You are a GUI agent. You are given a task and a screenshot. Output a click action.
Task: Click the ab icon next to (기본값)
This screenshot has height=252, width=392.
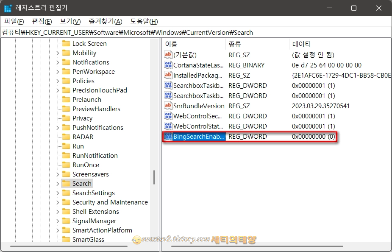(x=167, y=55)
